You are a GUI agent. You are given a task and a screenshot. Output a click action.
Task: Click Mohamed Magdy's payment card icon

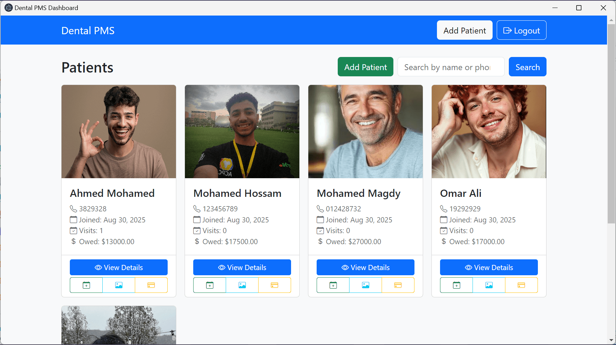click(x=398, y=285)
